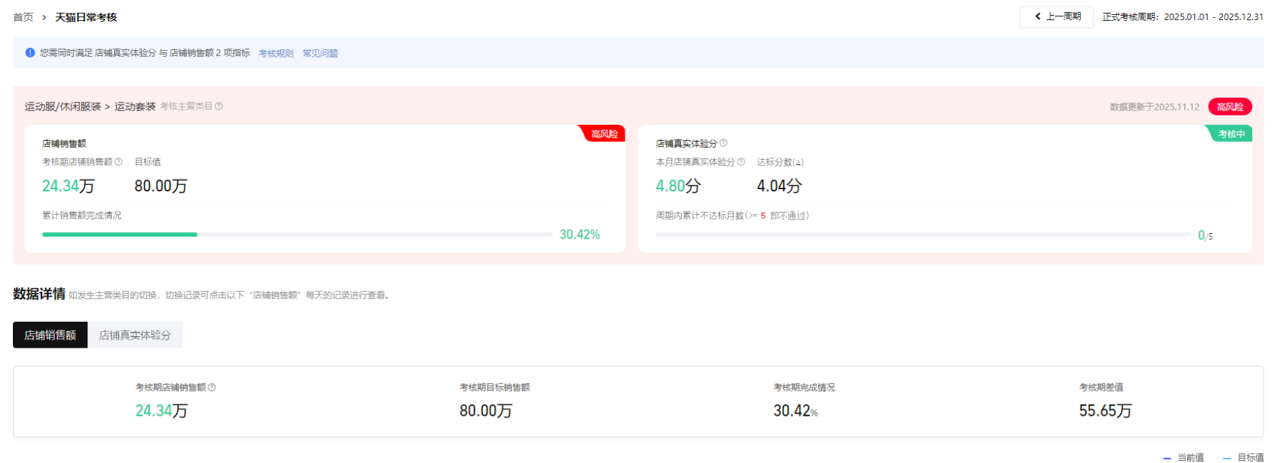Image resolution: width=1281 pixels, height=463 pixels.
Task: Click the 运动套装 subcategory text
Action: click(135, 106)
